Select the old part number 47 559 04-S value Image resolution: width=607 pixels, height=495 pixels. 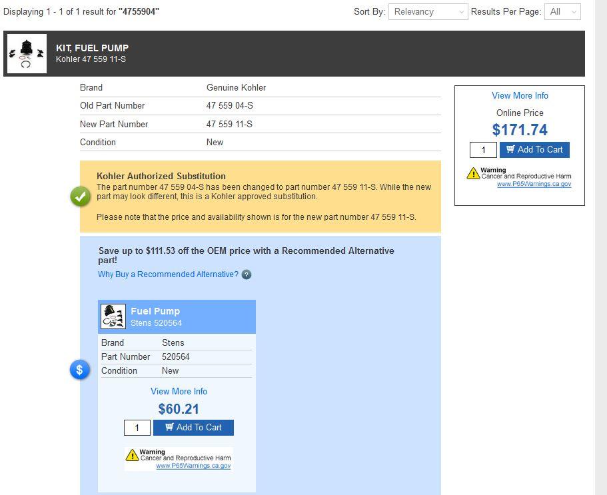tap(230, 106)
